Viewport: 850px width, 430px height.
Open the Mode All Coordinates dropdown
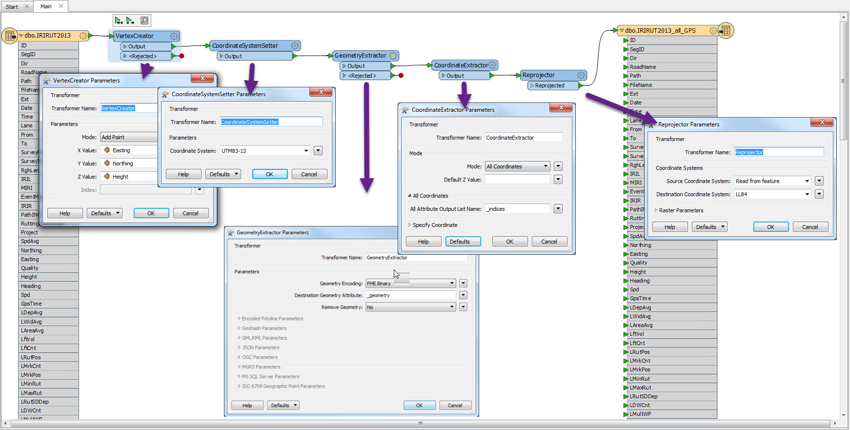pos(546,166)
